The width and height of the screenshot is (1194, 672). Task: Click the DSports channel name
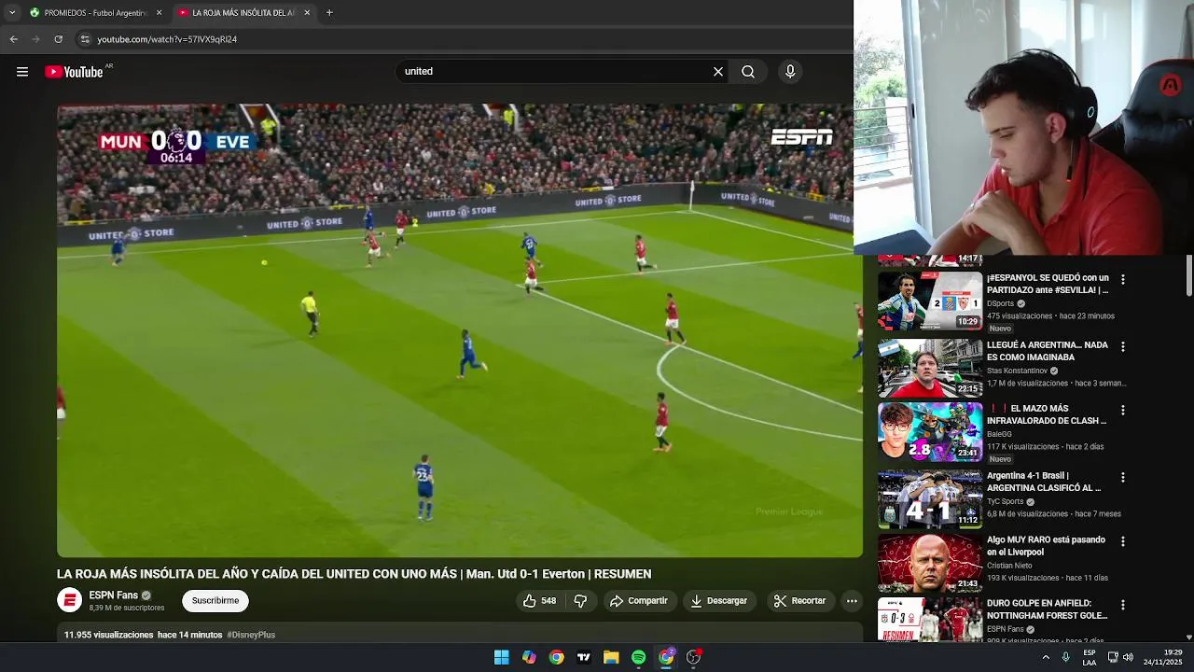(1000, 303)
